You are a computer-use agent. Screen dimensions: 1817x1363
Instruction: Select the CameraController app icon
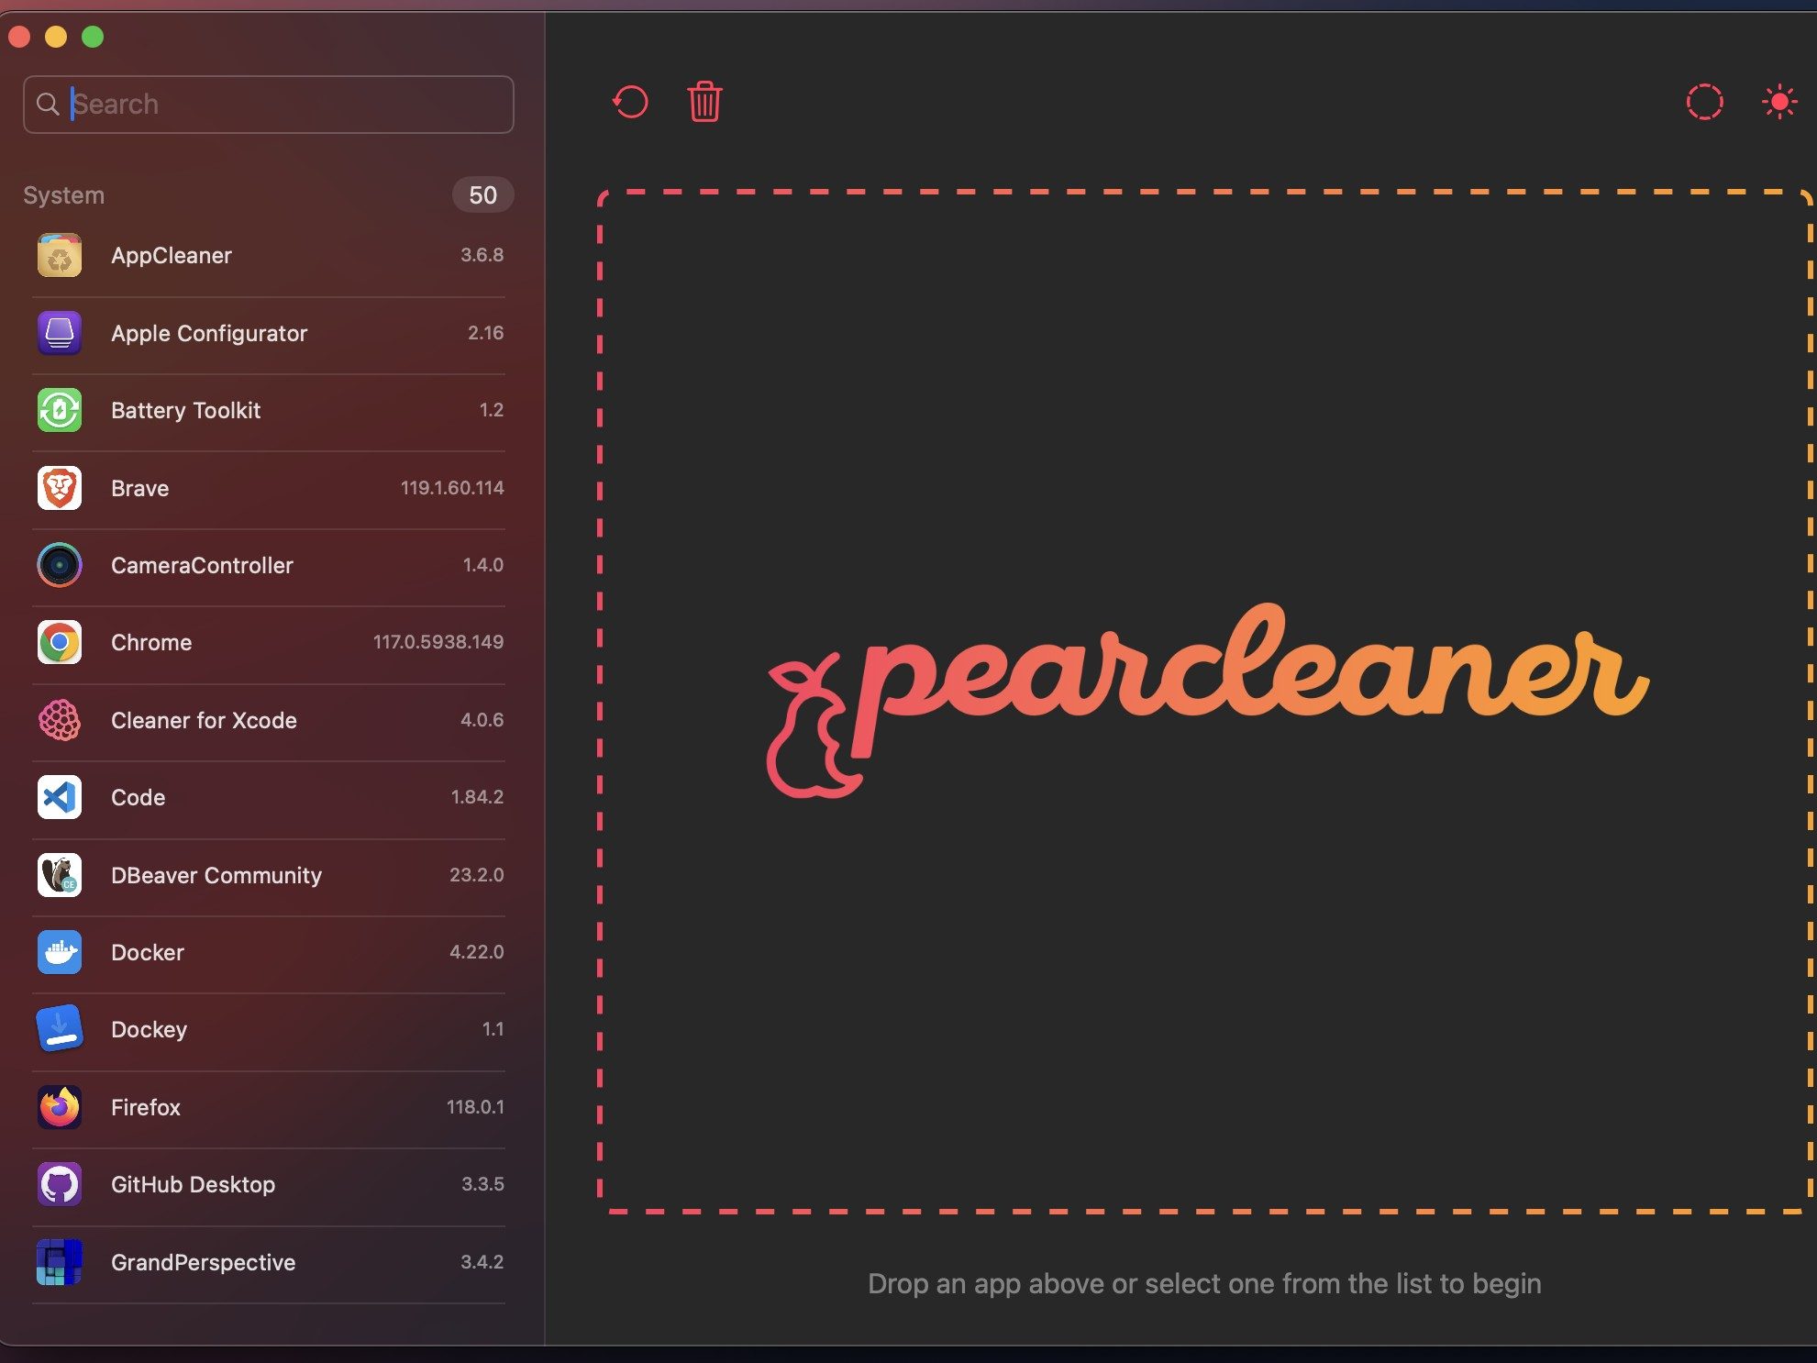60,565
